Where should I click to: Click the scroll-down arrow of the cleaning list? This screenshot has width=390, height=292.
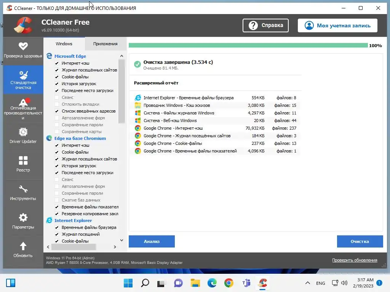pos(121,240)
